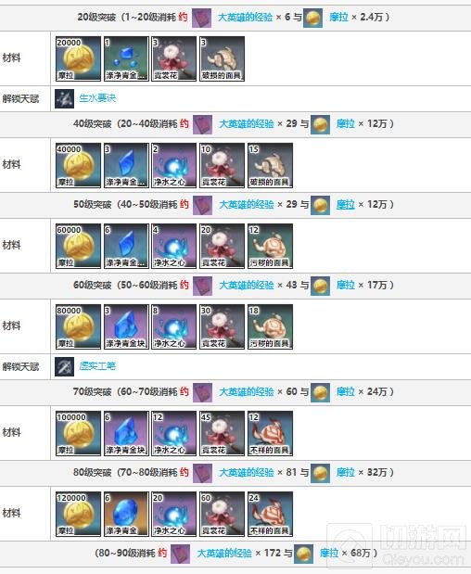471x574 pixels.
Task: Click the purple experience book icon in the 70级突破 header
Action: (203, 392)
